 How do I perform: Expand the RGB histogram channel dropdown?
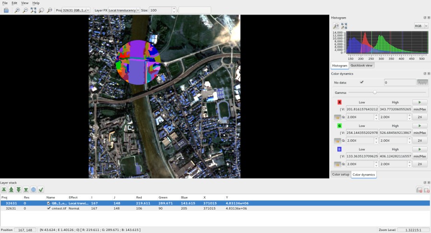421,26
